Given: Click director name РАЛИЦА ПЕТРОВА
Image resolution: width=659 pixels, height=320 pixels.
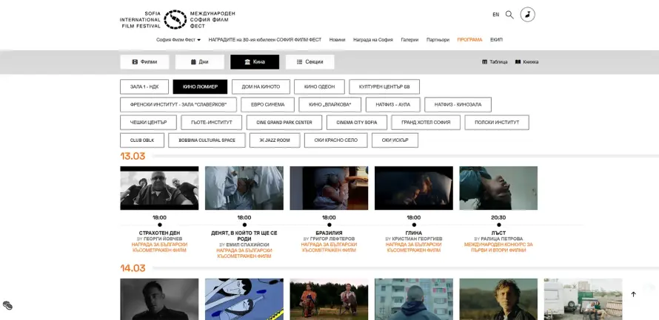Looking at the screenshot, I should tap(502, 239).
